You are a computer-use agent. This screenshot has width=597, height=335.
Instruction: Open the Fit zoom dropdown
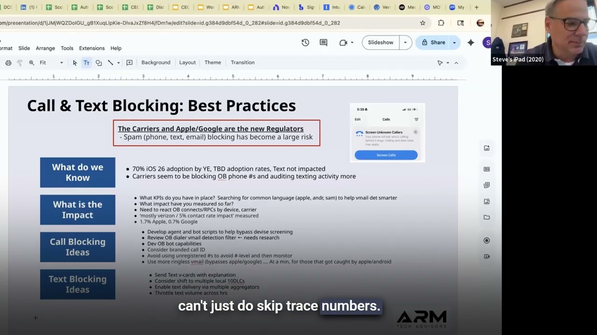pyautogui.click(x=51, y=62)
